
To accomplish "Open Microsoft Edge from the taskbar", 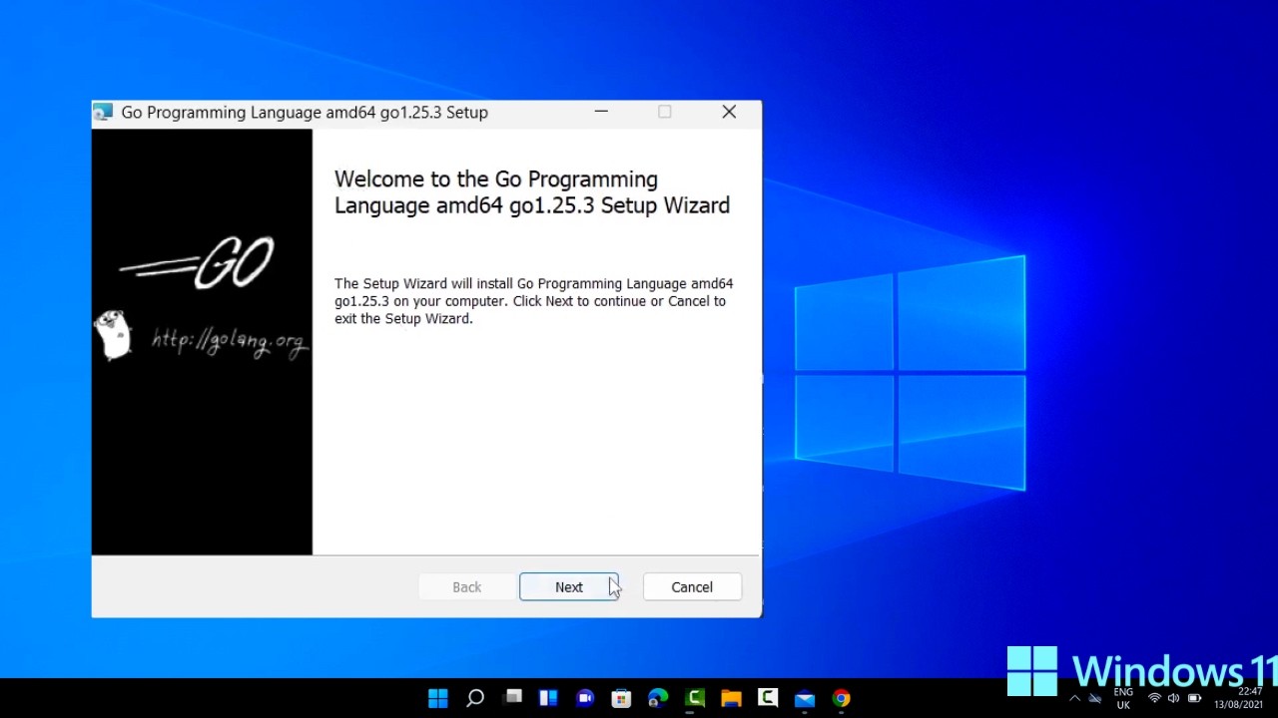I will [658, 698].
